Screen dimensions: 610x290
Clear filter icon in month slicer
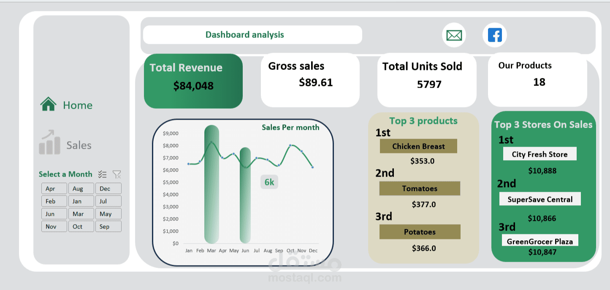[x=117, y=174]
